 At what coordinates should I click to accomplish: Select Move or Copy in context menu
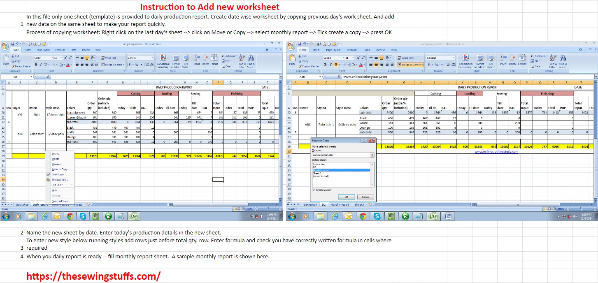pyautogui.click(x=60, y=169)
